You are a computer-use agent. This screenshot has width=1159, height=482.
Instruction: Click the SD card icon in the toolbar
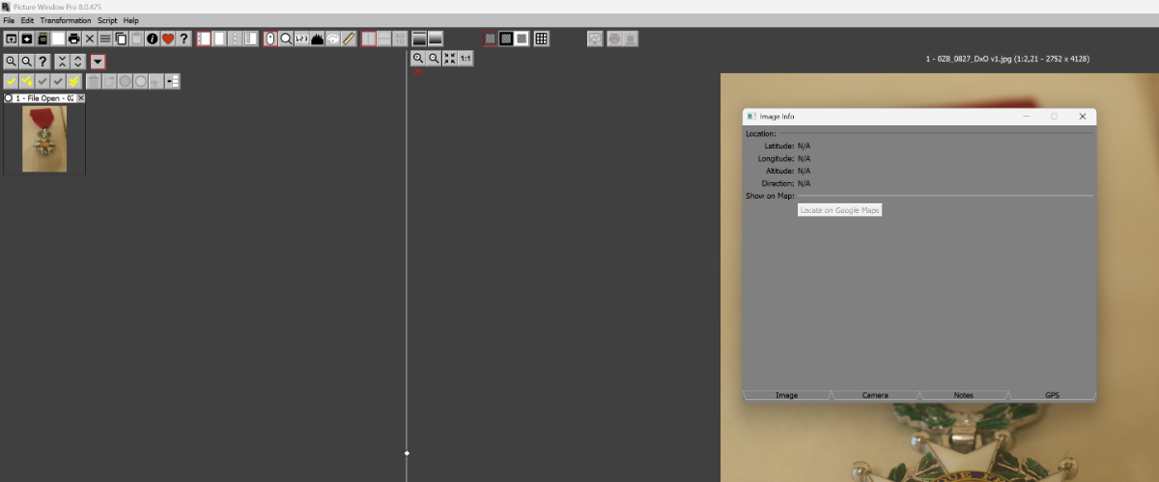42,39
